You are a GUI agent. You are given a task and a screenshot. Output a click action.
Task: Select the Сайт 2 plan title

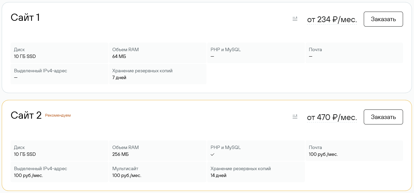click(26, 115)
